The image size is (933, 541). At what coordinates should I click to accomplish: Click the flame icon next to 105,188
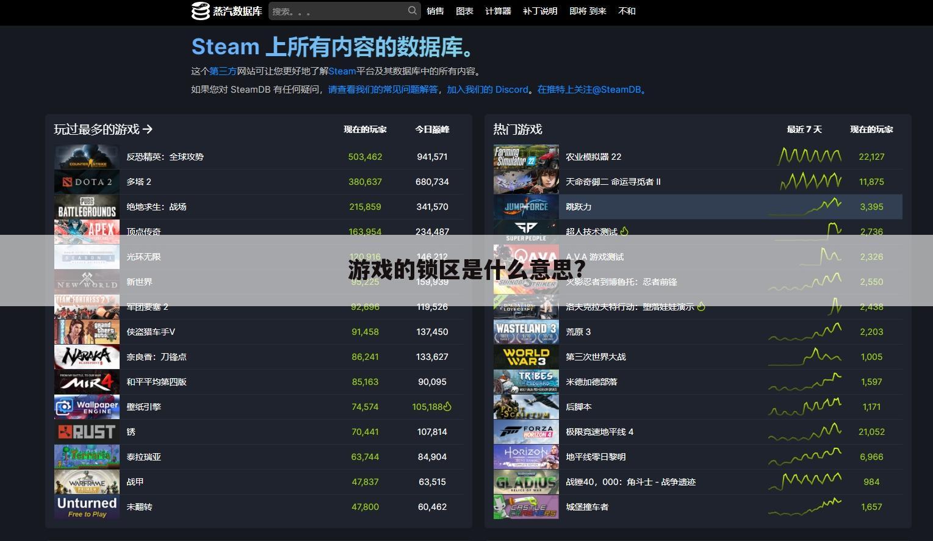coord(448,406)
